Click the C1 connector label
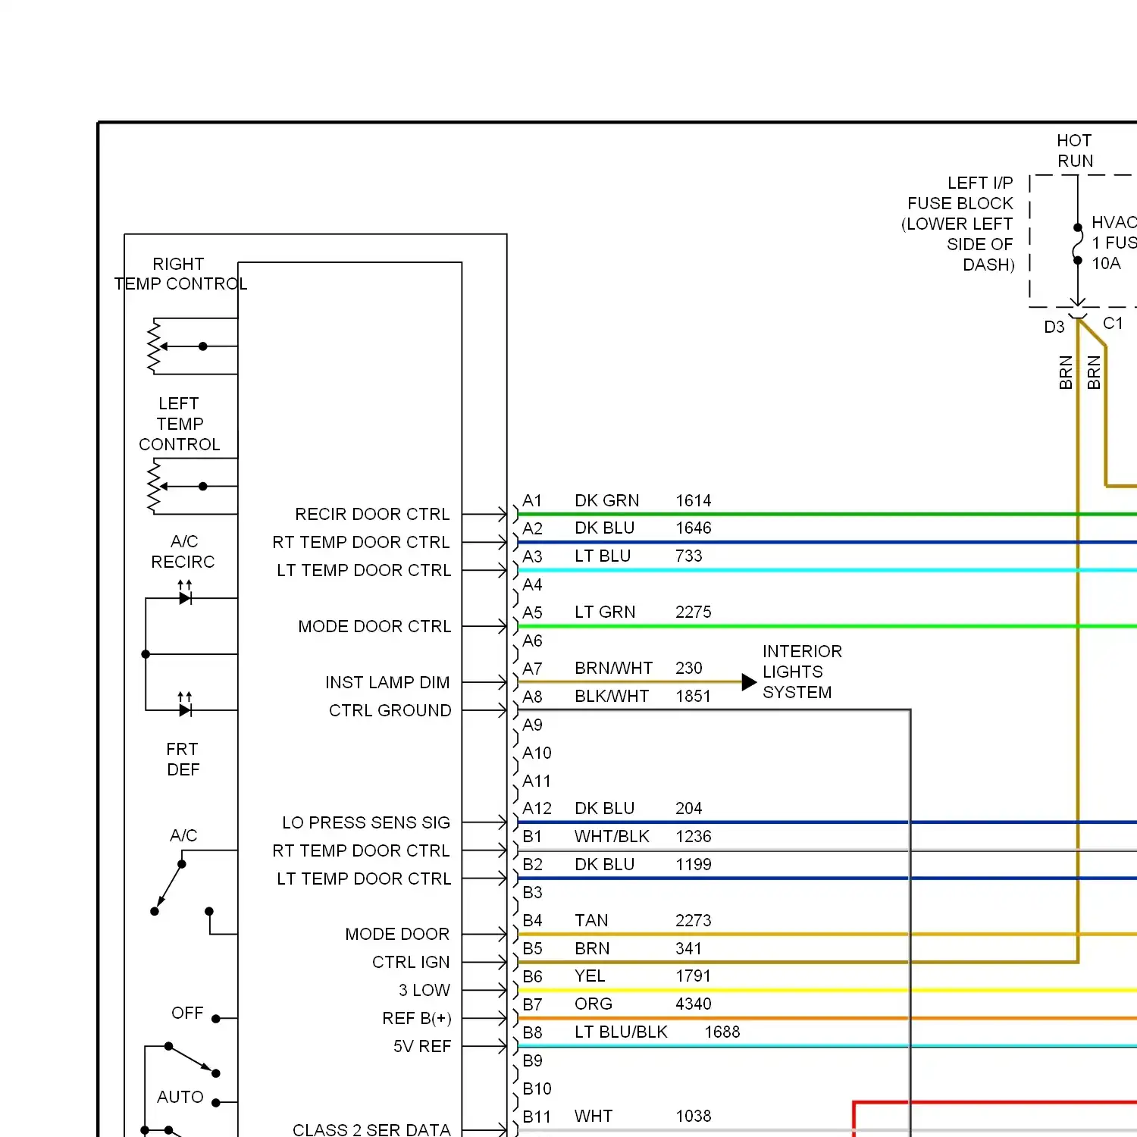 (1113, 323)
